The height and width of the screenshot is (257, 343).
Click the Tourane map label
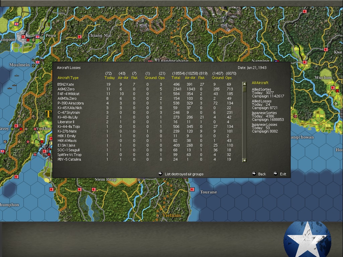[x=208, y=192]
